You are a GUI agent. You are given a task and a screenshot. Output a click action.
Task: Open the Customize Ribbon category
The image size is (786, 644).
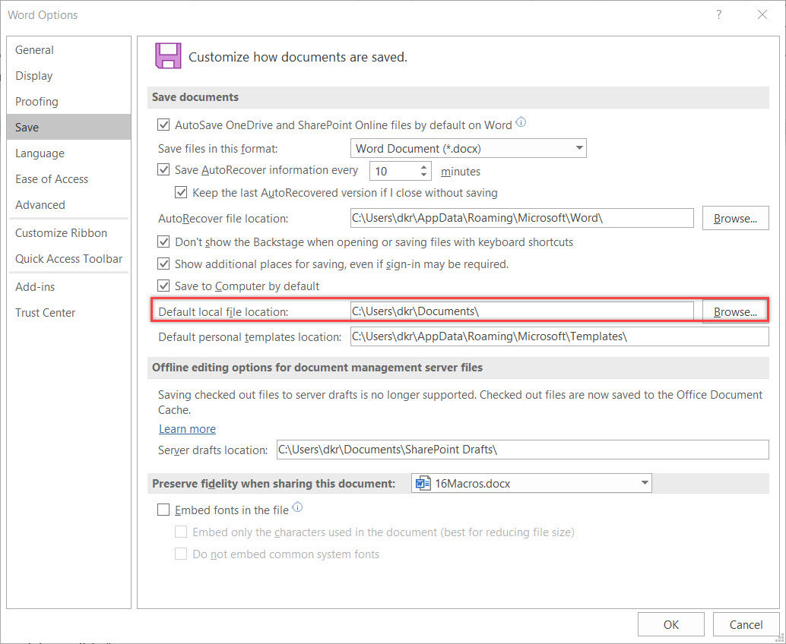(68, 233)
